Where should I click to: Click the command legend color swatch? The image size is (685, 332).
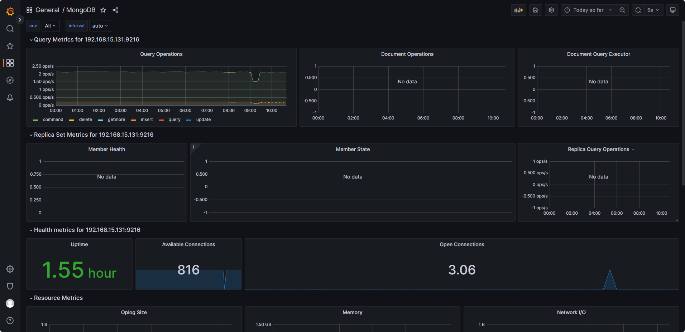point(35,120)
